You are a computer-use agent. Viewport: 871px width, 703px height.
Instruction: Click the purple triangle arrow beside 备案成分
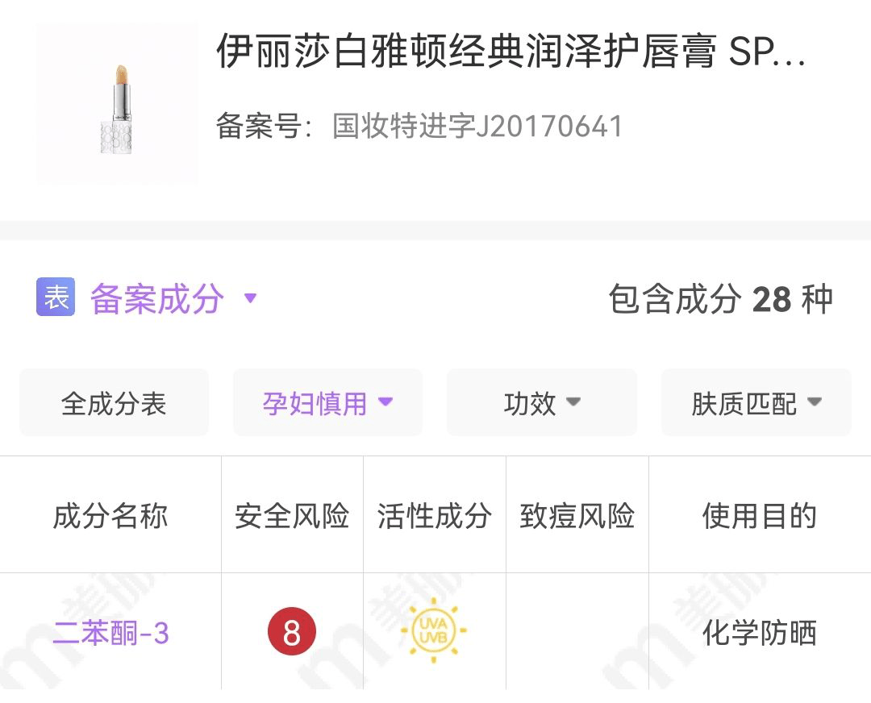[x=250, y=298]
